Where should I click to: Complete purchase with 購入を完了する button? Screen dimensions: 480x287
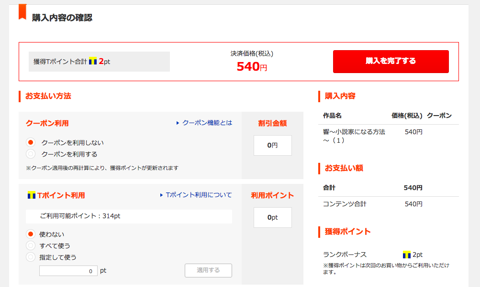tap(391, 62)
